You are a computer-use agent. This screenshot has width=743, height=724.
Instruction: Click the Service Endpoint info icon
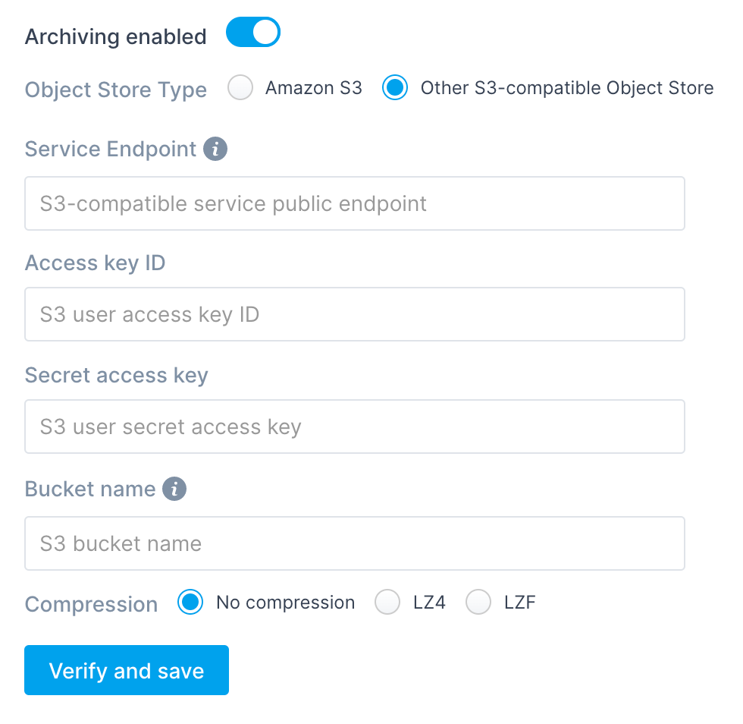(215, 149)
